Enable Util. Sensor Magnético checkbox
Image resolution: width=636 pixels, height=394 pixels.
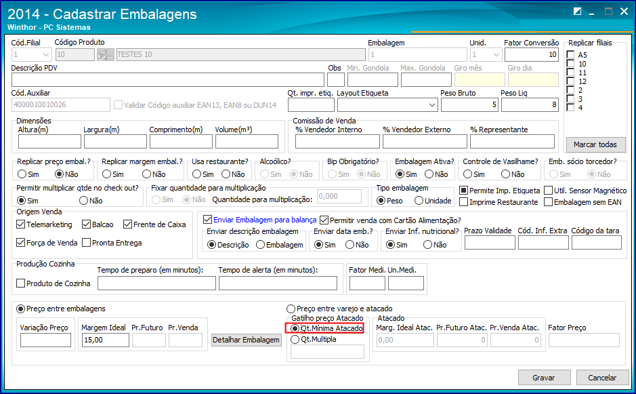pyautogui.click(x=549, y=190)
